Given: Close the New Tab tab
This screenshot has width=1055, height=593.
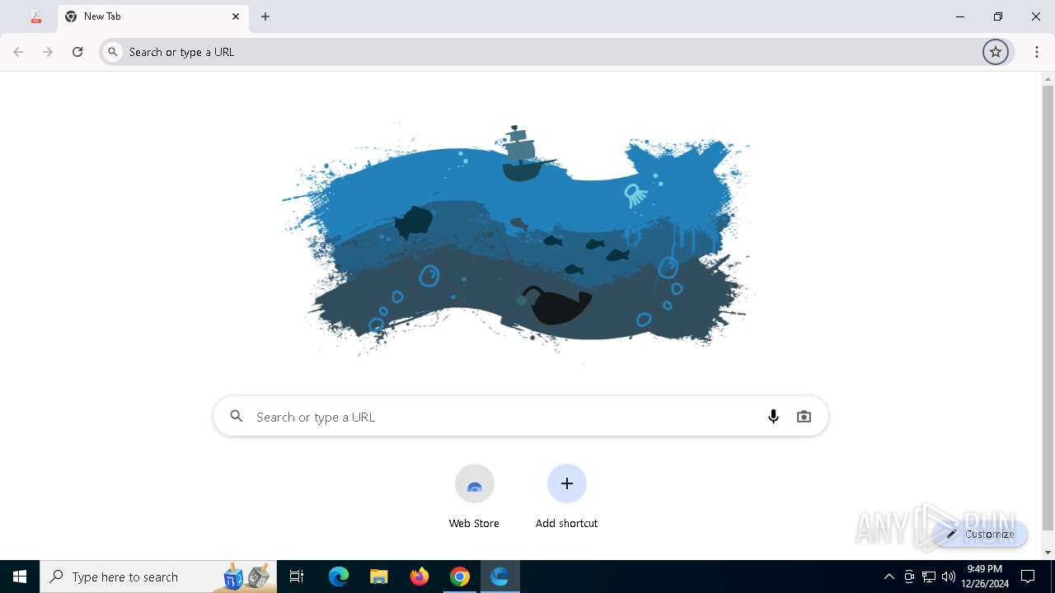Looking at the screenshot, I should point(236,16).
